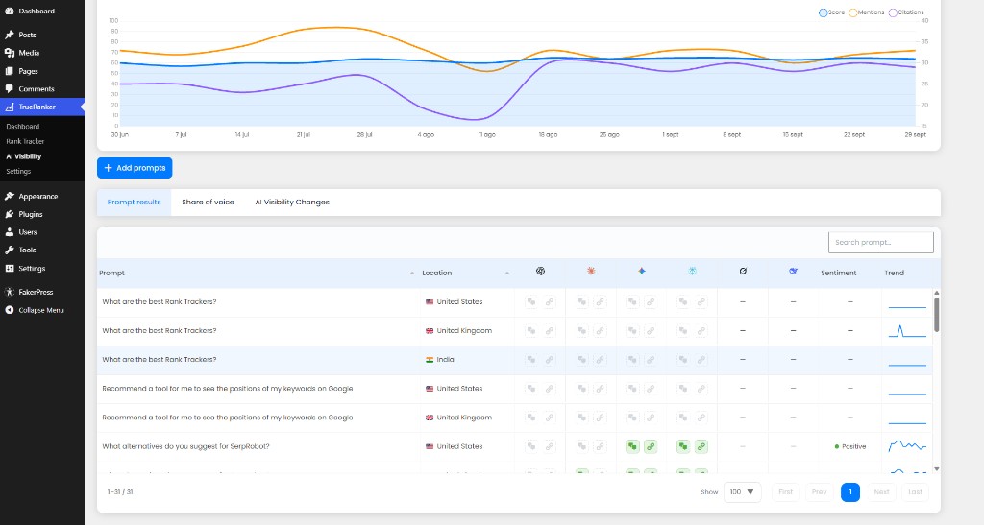Image resolution: width=984 pixels, height=525 pixels.
Task: Click the FakerPress icon in sidebar
Action: [10, 292]
